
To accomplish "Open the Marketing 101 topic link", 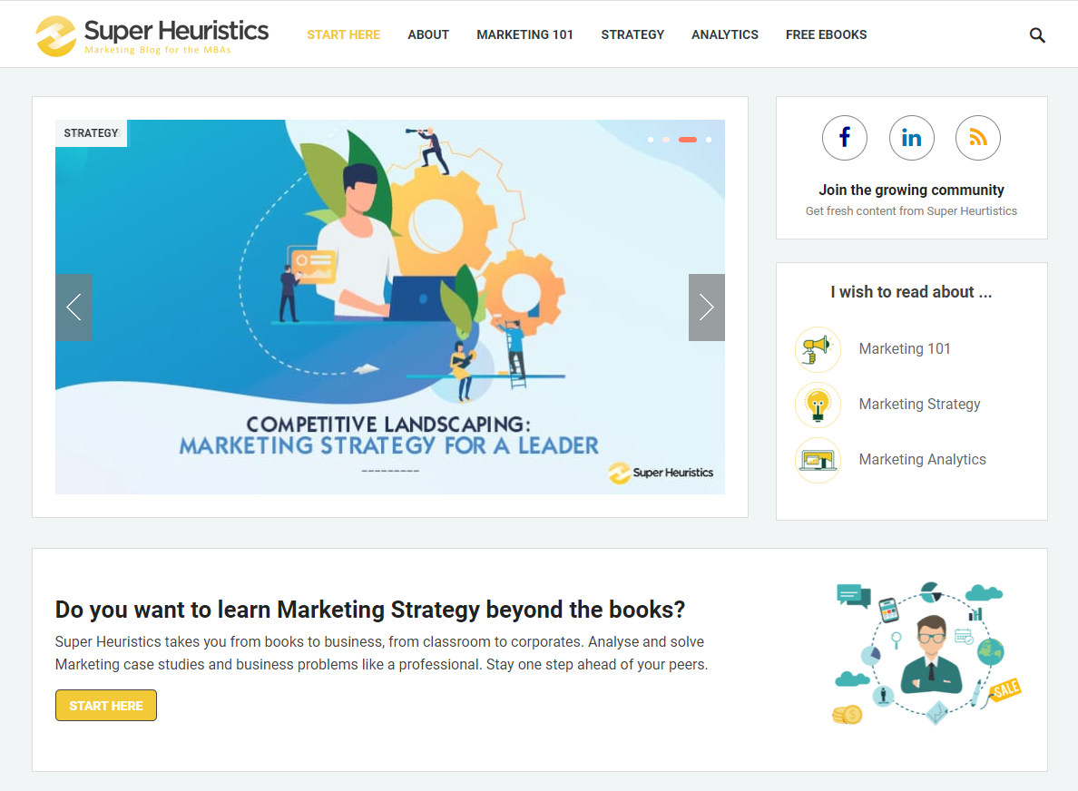I will coord(904,349).
